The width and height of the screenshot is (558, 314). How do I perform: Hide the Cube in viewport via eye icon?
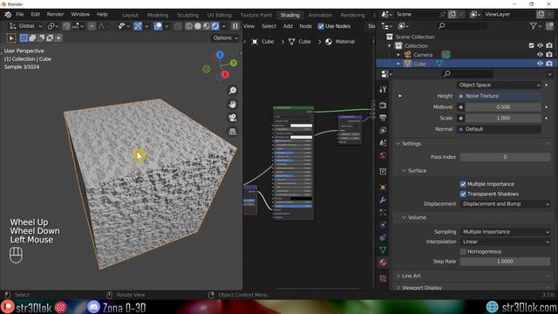click(541, 64)
